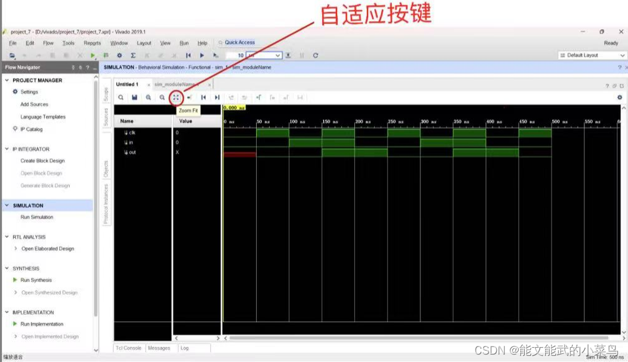Go to the last time in the waveform

point(217,97)
